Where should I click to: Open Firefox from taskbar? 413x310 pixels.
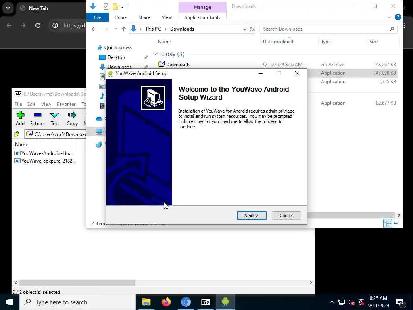point(166,302)
